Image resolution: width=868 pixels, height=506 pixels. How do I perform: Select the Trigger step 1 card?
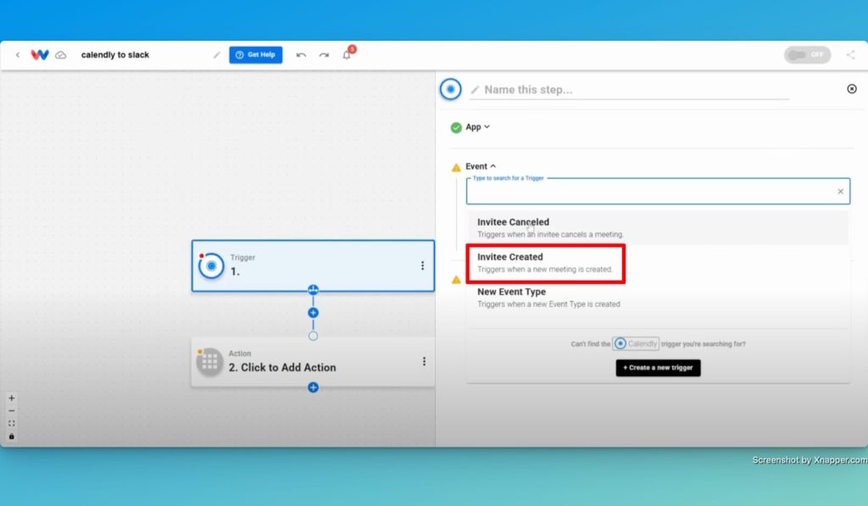(x=313, y=266)
